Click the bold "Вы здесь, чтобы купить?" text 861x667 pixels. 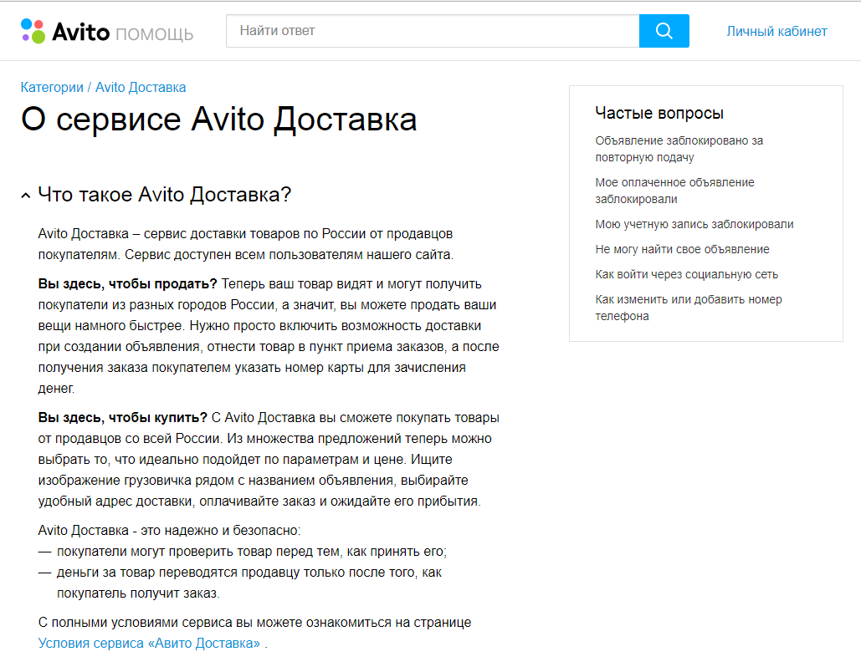(x=122, y=417)
